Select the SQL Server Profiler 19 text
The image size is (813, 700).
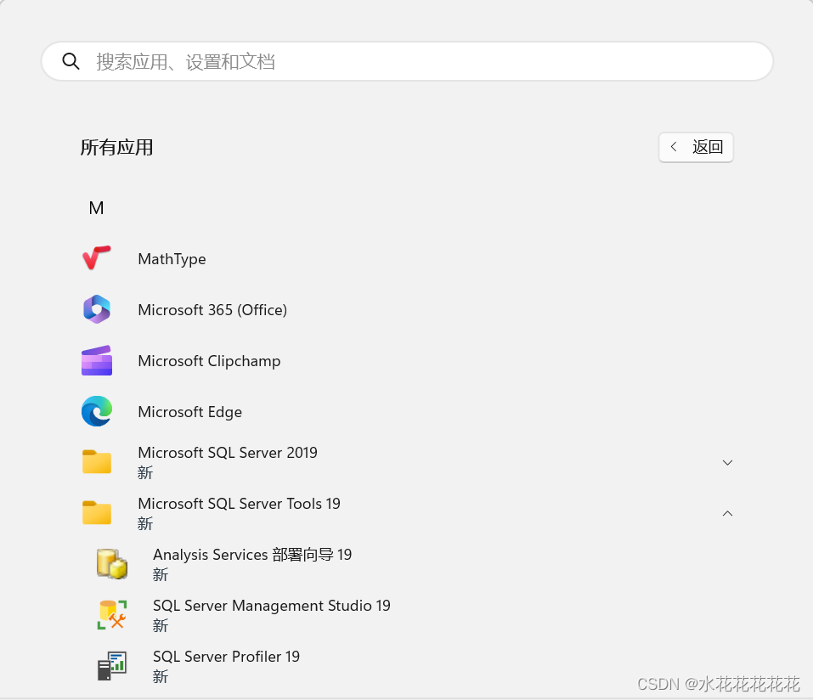tap(226, 657)
